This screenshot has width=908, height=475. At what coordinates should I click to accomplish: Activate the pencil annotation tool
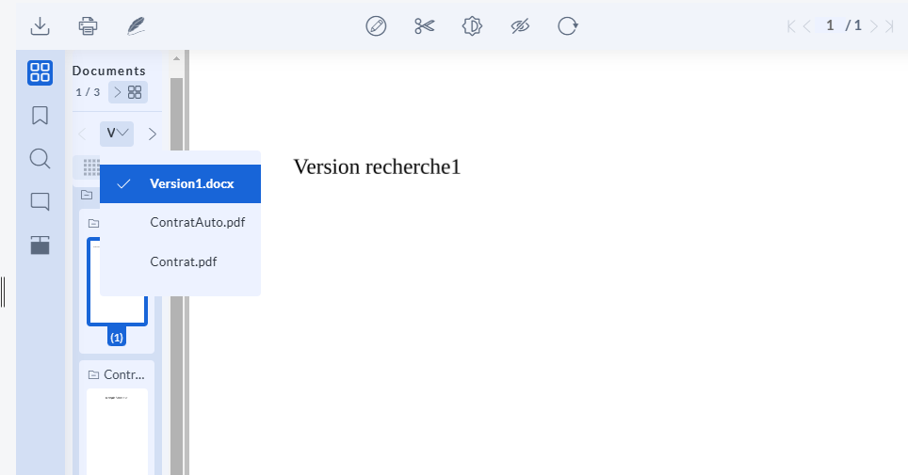point(376,26)
